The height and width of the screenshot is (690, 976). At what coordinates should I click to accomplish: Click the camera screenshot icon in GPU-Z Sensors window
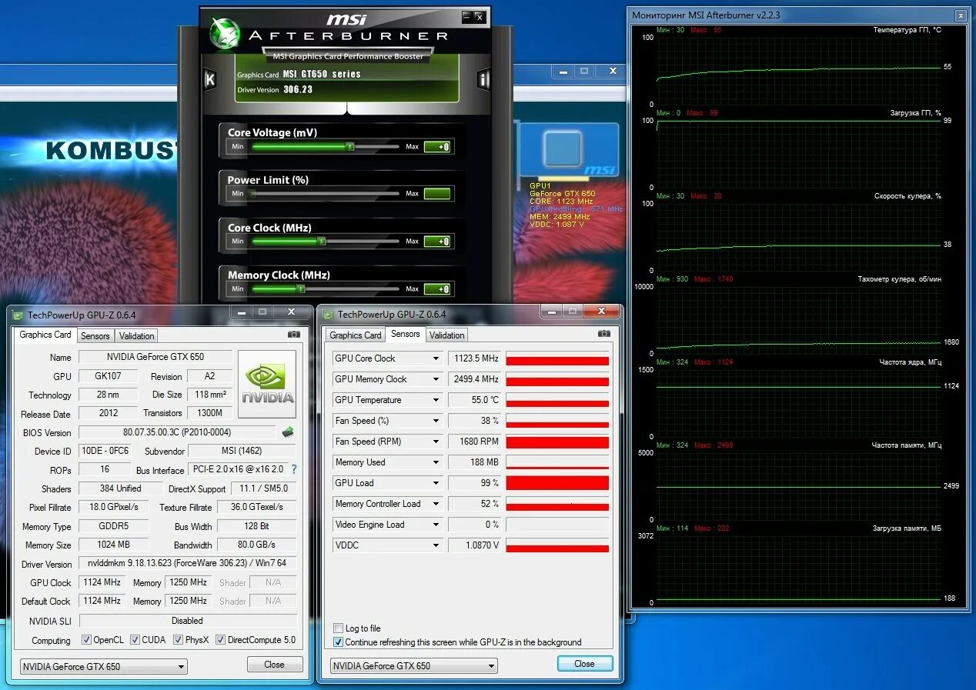point(604,334)
